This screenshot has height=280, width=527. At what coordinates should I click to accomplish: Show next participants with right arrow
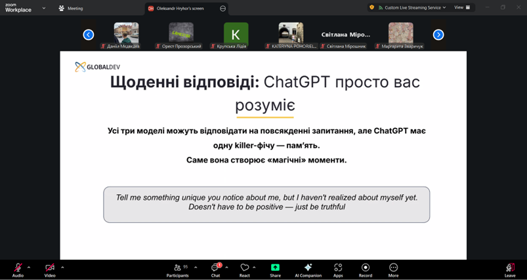click(438, 35)
